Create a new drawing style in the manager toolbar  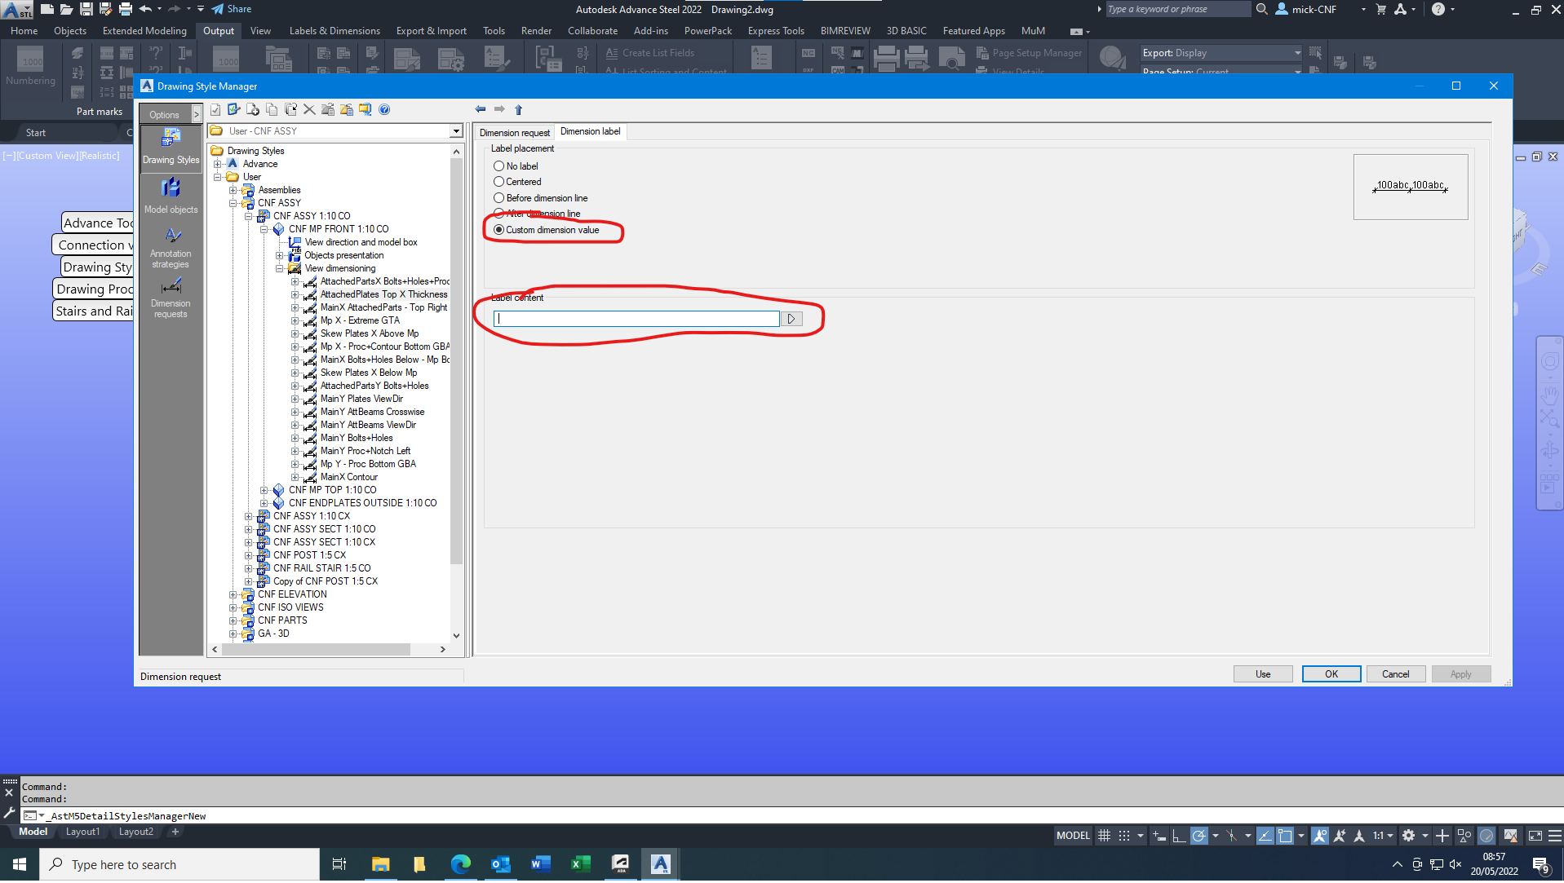(x=253, y=109)
